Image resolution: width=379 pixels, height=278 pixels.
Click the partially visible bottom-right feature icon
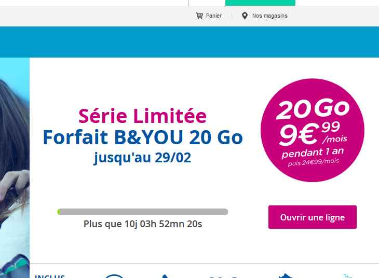pyautogui.click(x=347, y=276)
